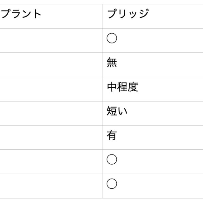Click the topmost circle mark under ブリッジ
Viewport: 203px width, 203px height.
pos(112,38)
